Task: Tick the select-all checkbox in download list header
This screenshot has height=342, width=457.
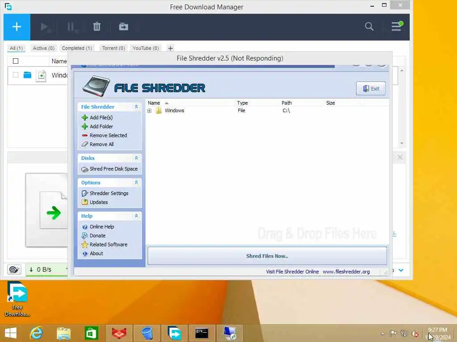Action: (16, 61)
